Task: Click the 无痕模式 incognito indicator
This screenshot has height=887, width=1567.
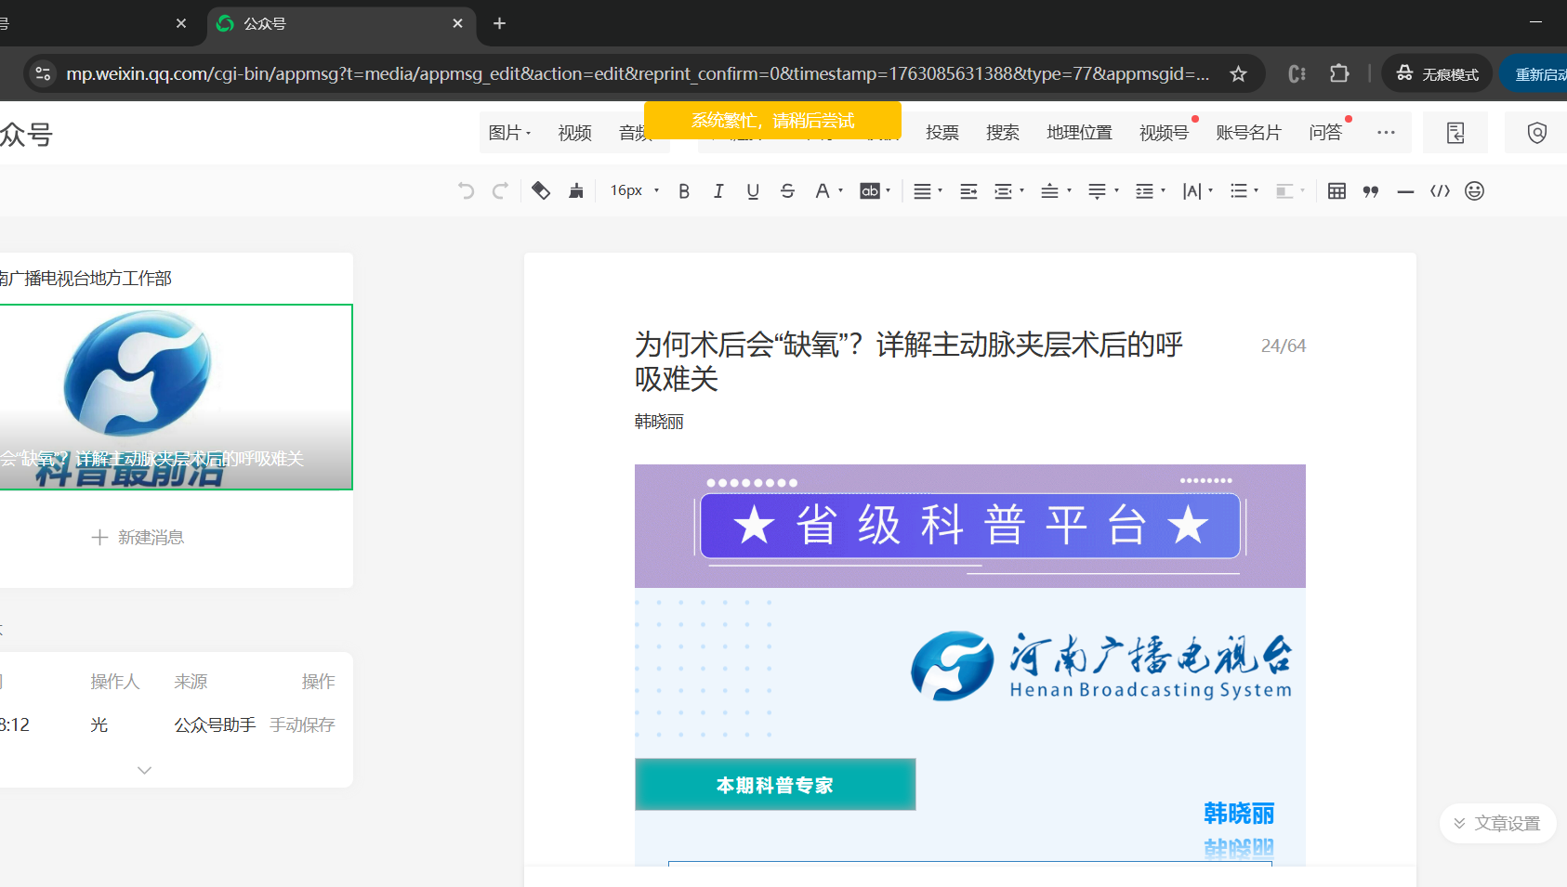Action: click(1437, 74)
